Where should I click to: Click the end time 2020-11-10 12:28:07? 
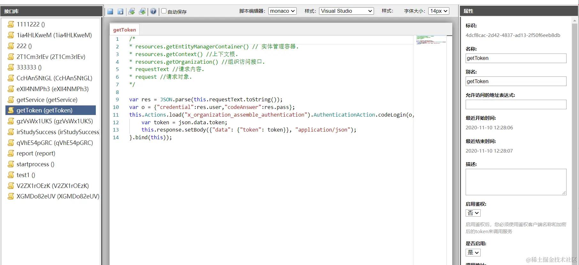click(489, 151)
